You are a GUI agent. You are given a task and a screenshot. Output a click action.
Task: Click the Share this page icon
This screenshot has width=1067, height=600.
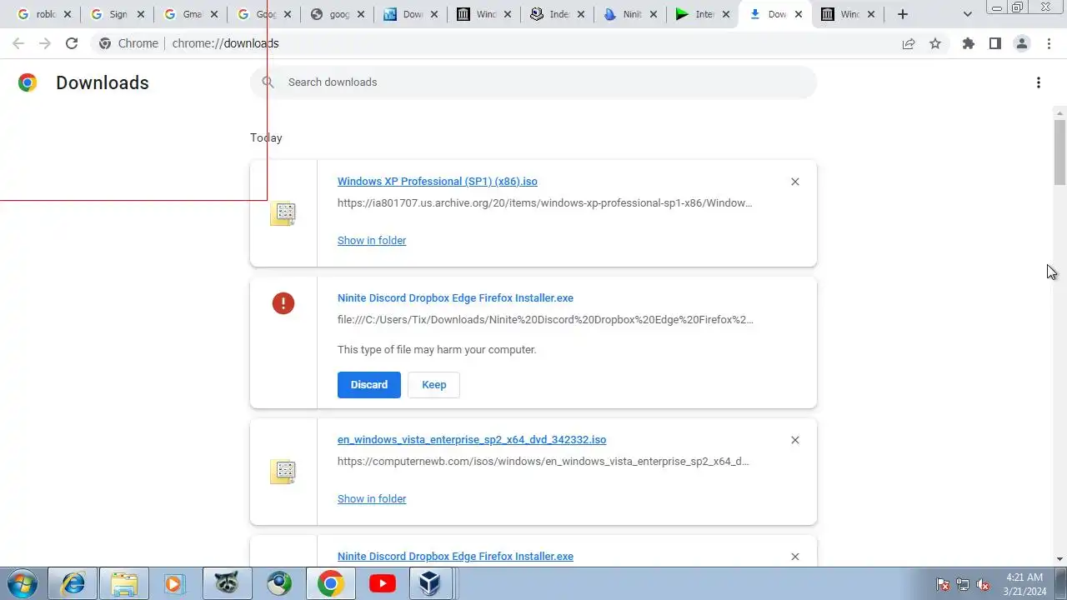(x=909, y=43)
